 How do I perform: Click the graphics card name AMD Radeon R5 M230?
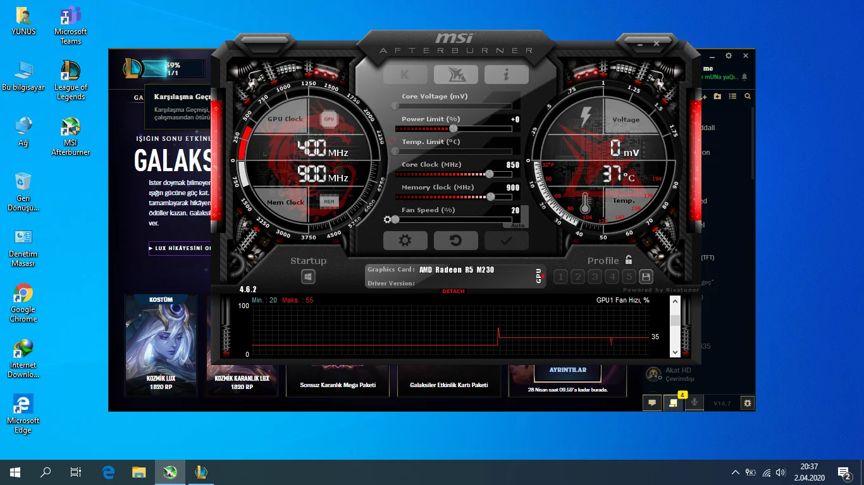(x=457, y=270)
